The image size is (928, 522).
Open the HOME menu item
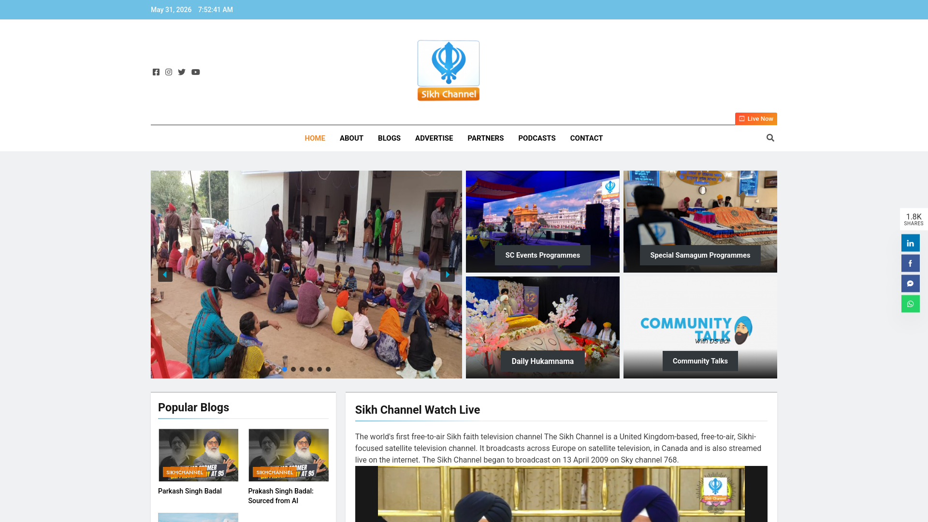point(315,138)
